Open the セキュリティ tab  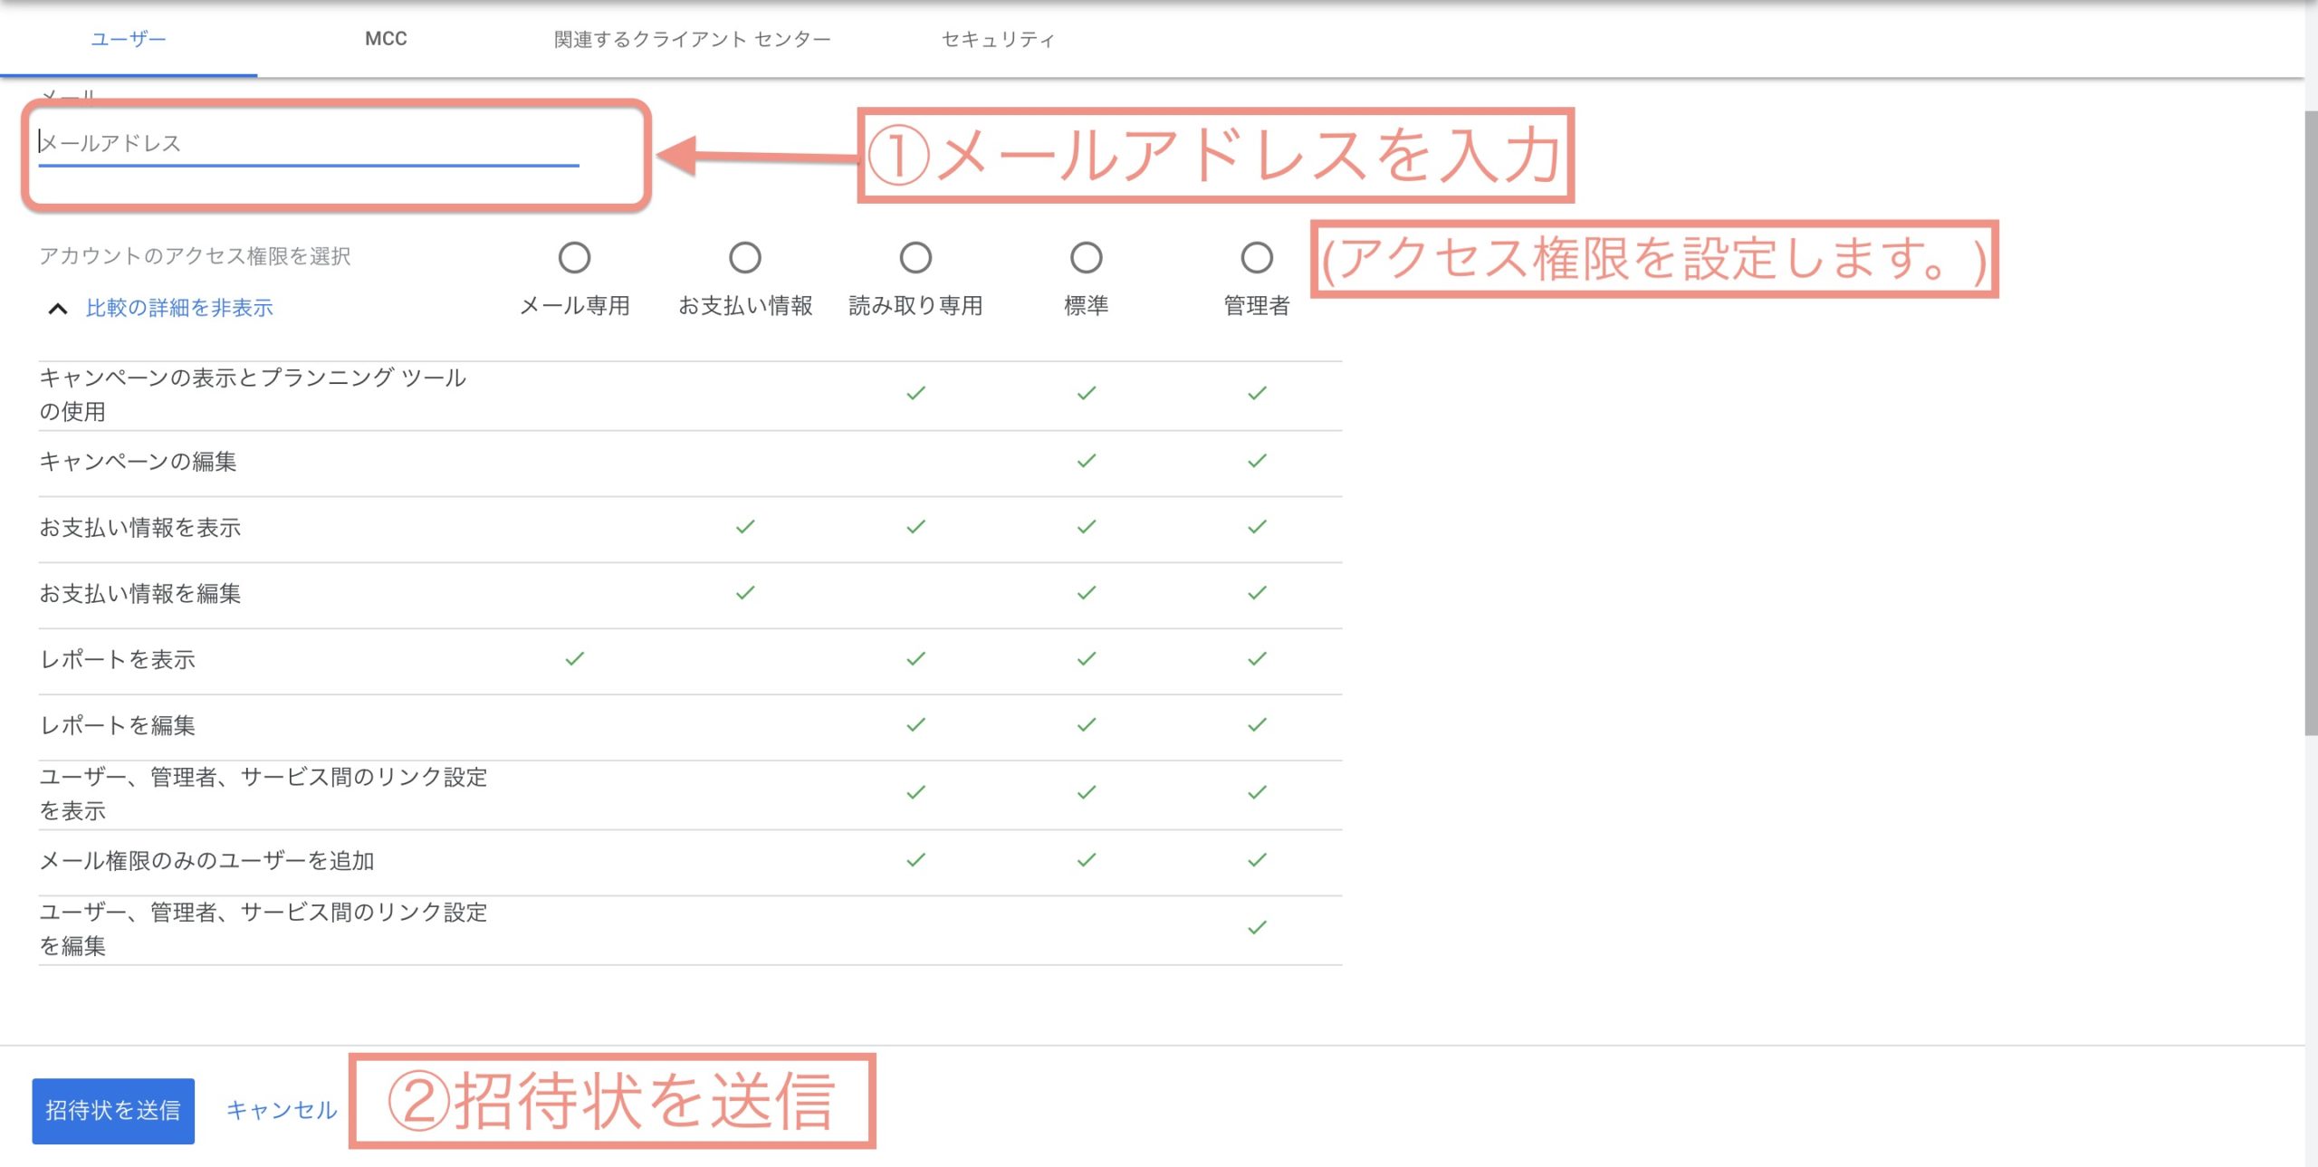click(998, 39)
